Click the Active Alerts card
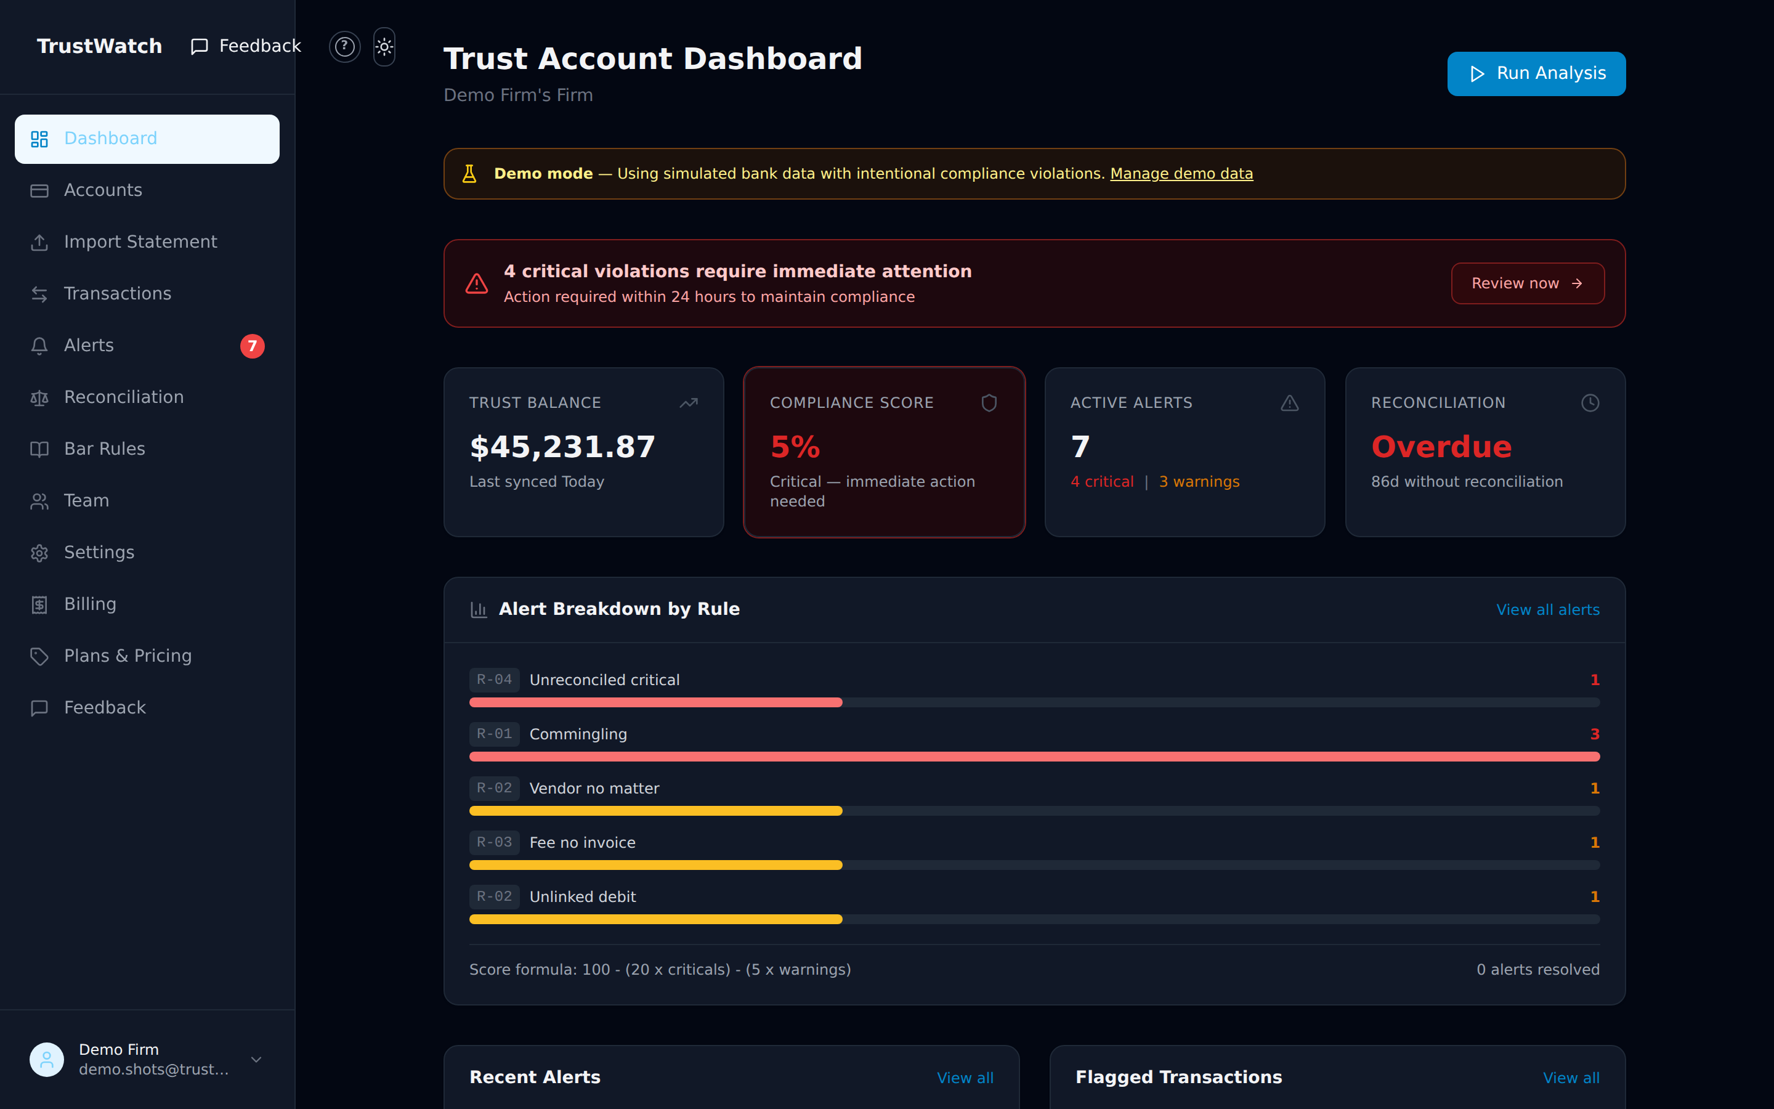1774x1109 pixels. pos(1185,452)
